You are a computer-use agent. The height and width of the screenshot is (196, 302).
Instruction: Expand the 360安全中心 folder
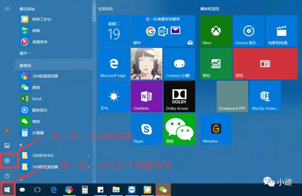[x=88, y=156]
